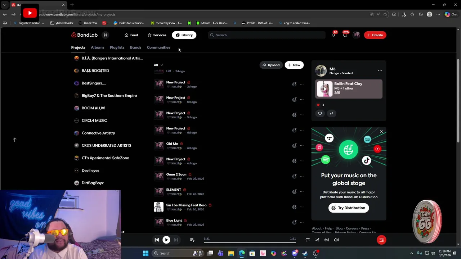The width and height of the screenshot is (461, 259).
Task: Expand browser tab list chevron
Action: click(x=5, y=5)
